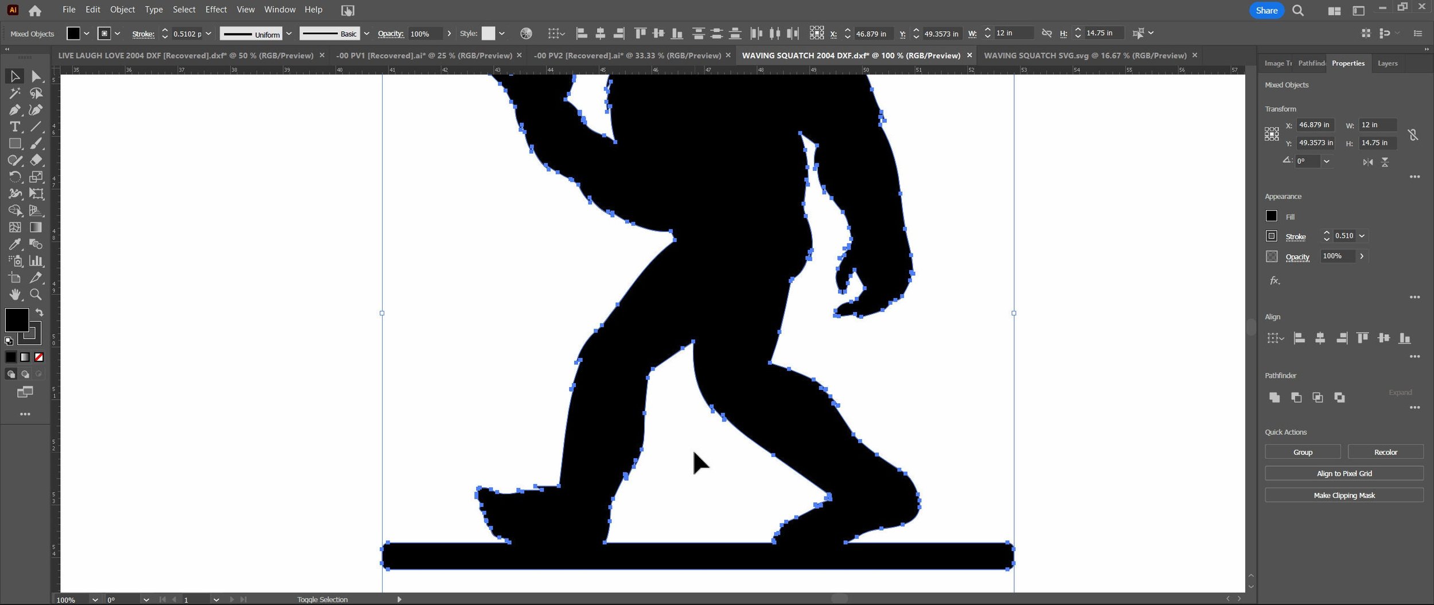Screen dimensions: 1434x605
Task: Click the X position field in Transform
Action: pyautogui.click(x=1315, y=125)
